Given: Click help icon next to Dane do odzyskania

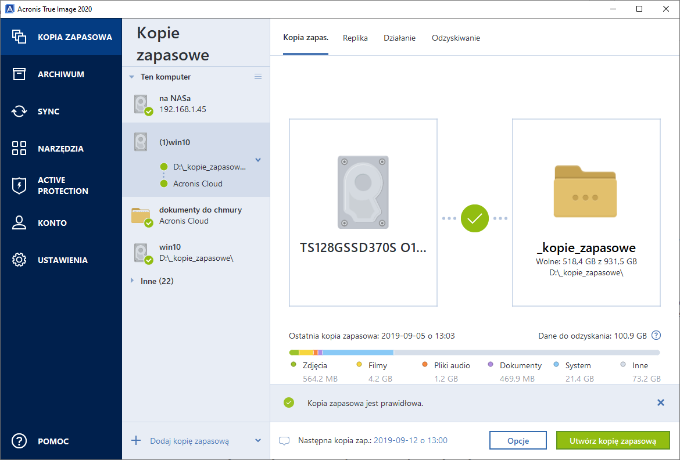Looking at the screenshot, I should [x=656, y=335].
